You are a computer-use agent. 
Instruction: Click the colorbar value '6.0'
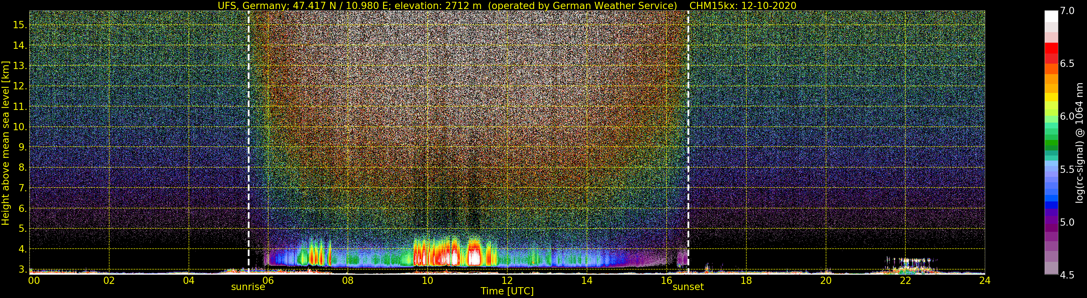(1067, 116)
